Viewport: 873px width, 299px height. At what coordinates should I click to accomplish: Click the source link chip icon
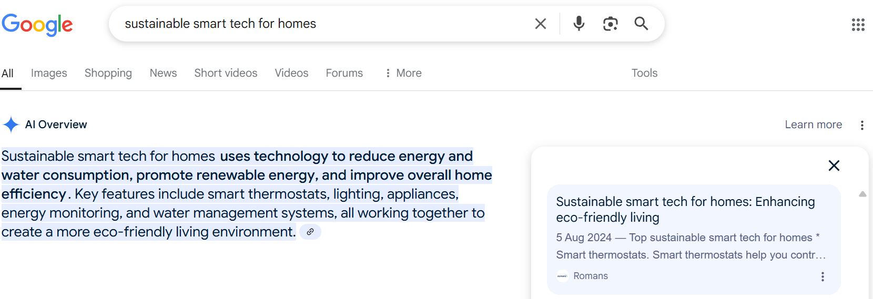tap(310, 232)
